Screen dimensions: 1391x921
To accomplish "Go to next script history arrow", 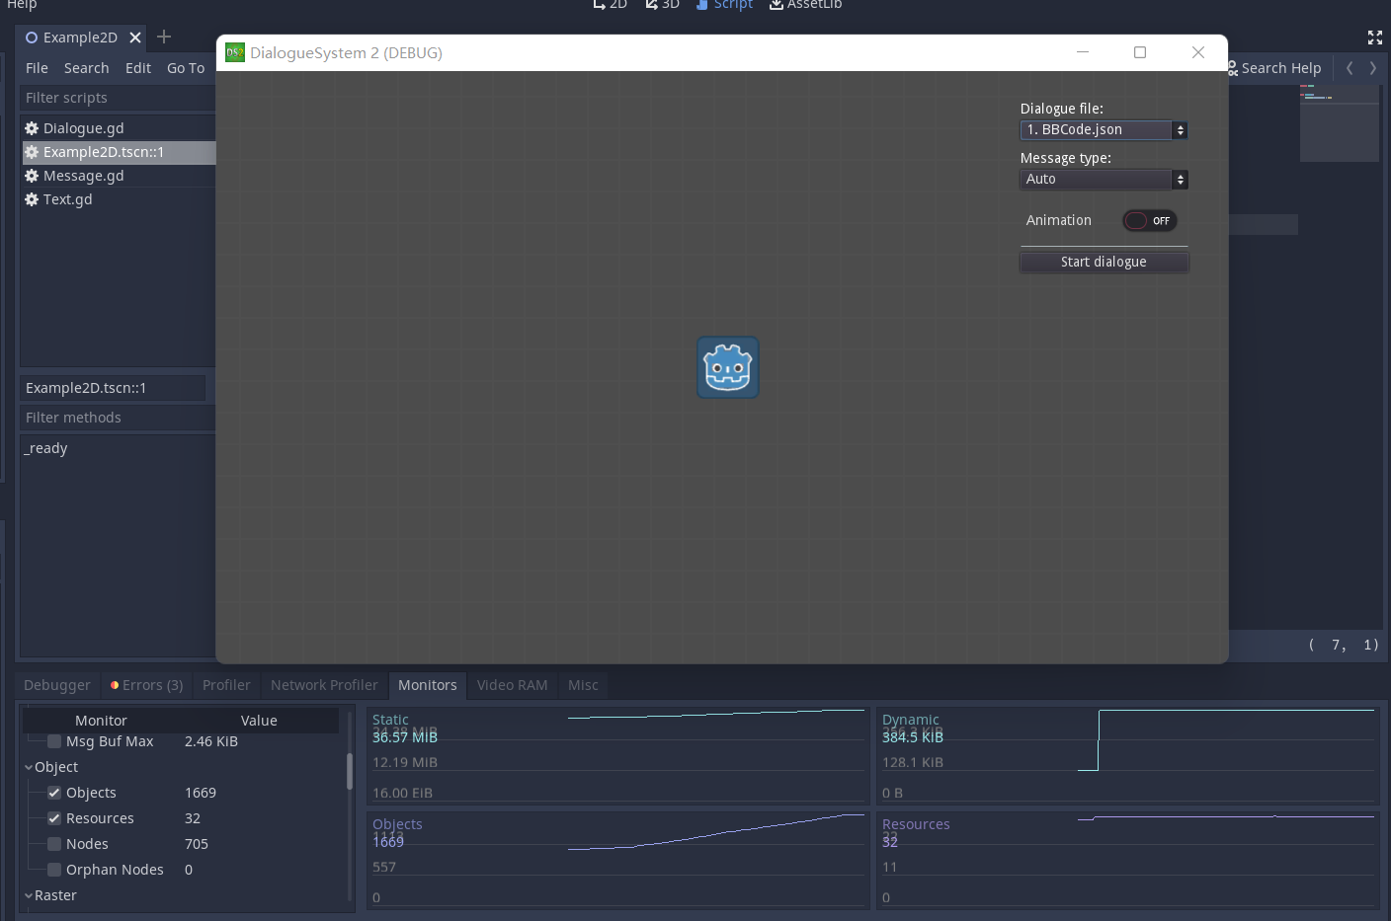I will (x=1372, y=68).
